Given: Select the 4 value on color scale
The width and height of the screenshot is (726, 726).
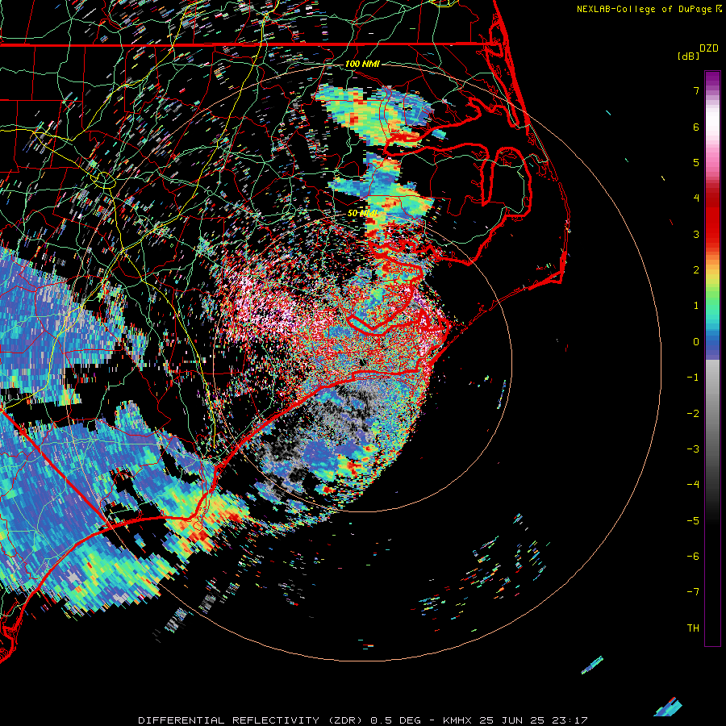Looking at the screenshot, I should tap(696, 198).
